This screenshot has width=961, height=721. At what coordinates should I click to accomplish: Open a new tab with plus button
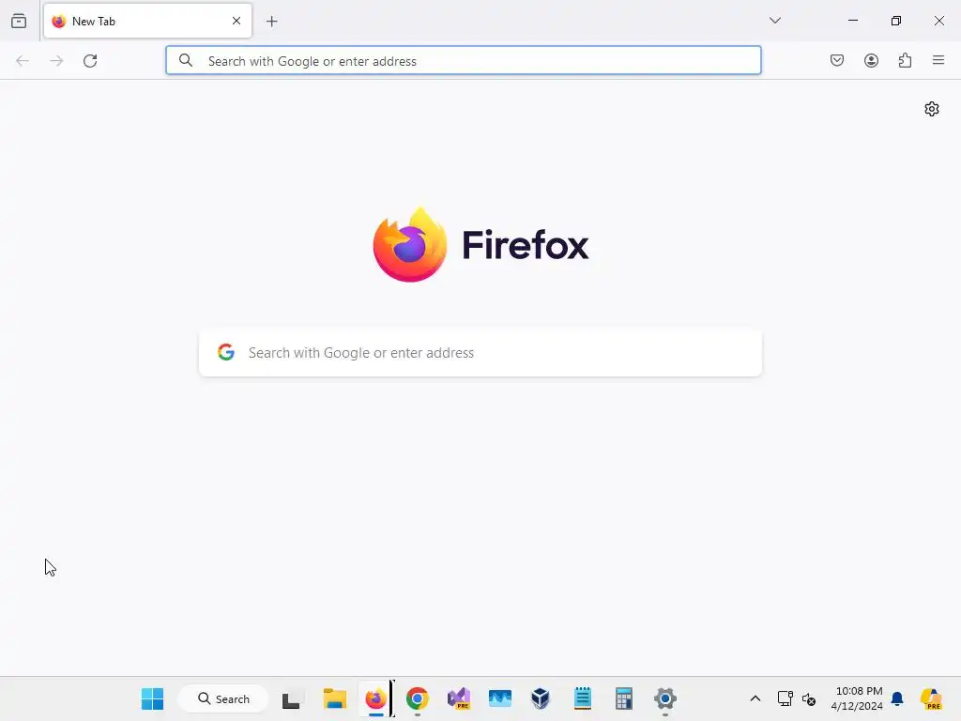(272, 22)
